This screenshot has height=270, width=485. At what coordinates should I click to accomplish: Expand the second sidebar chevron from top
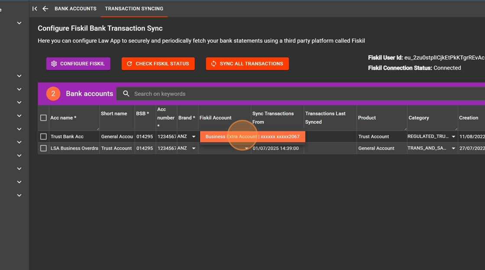pos(19,76)
